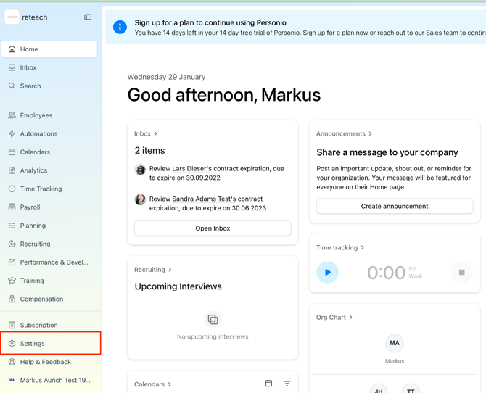
Task: Open Search in the sidebar
Action: point(49,86)
